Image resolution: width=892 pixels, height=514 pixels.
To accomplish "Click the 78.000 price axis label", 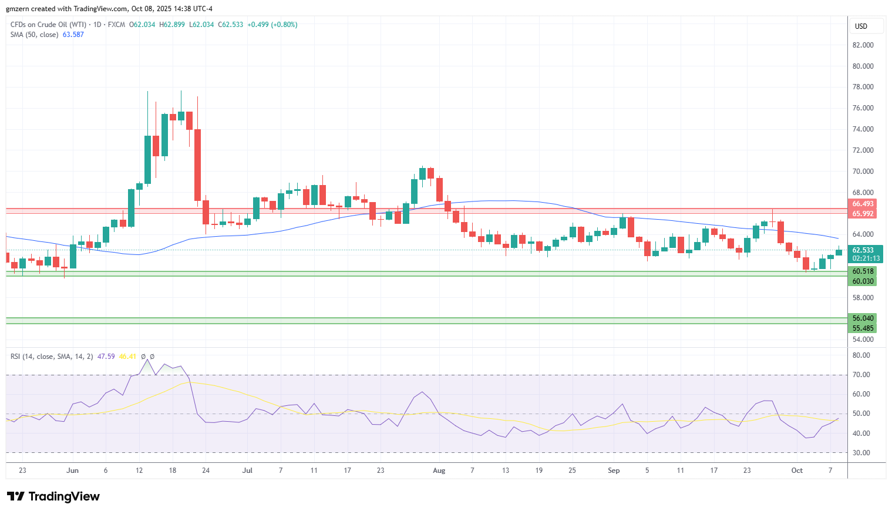I will coord(863,87).
